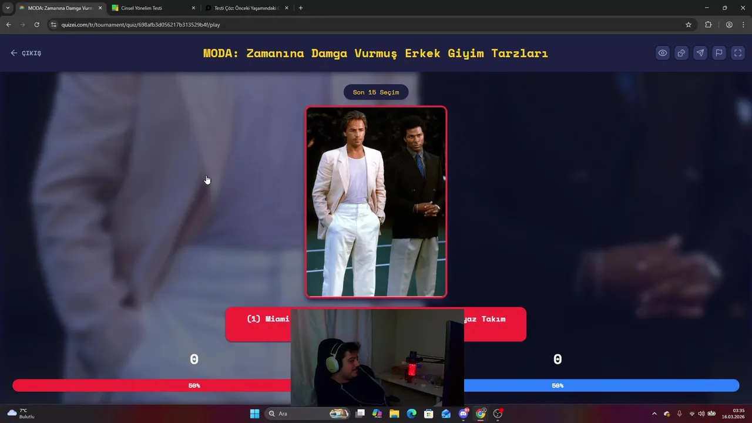Click the taskbar 'Ara' search box
This screenshot has height=423, width=752.
click(x=307, y=414)
